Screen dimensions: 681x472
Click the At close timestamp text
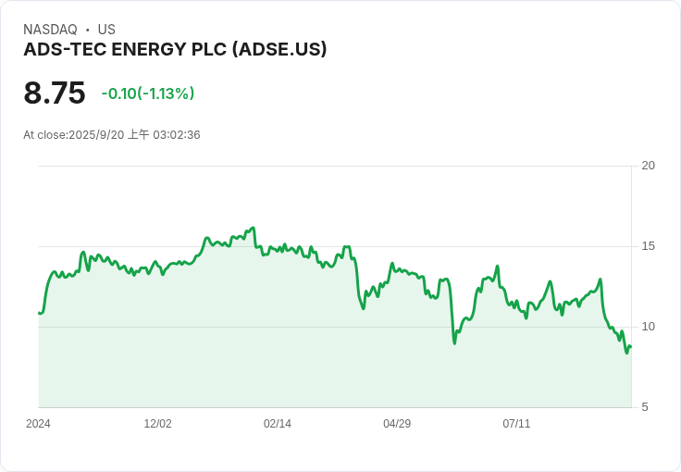112,134
